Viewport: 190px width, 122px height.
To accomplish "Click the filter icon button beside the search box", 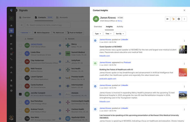I will coord(22,25).
